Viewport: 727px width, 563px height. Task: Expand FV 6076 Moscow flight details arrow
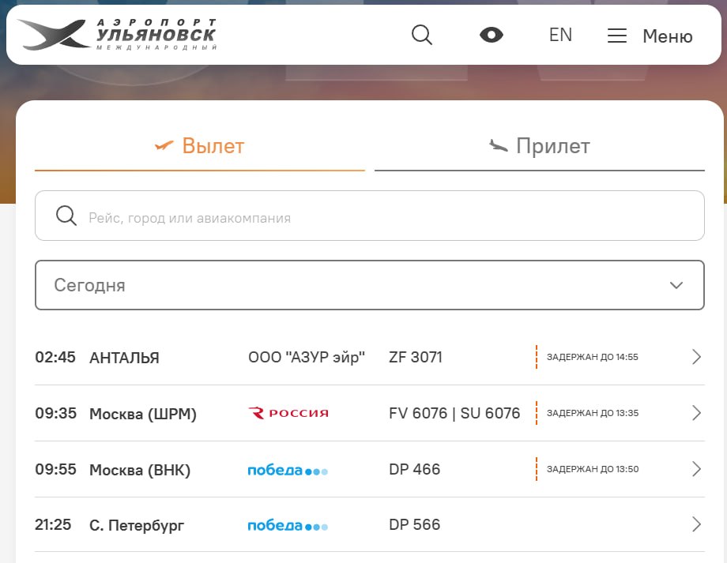click(x=696, y=413)
